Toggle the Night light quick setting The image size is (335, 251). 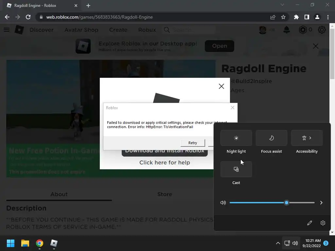(x=236, y=138)
